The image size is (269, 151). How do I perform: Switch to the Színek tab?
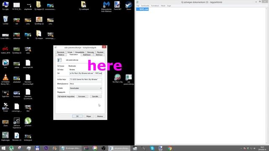click(70, 52)
